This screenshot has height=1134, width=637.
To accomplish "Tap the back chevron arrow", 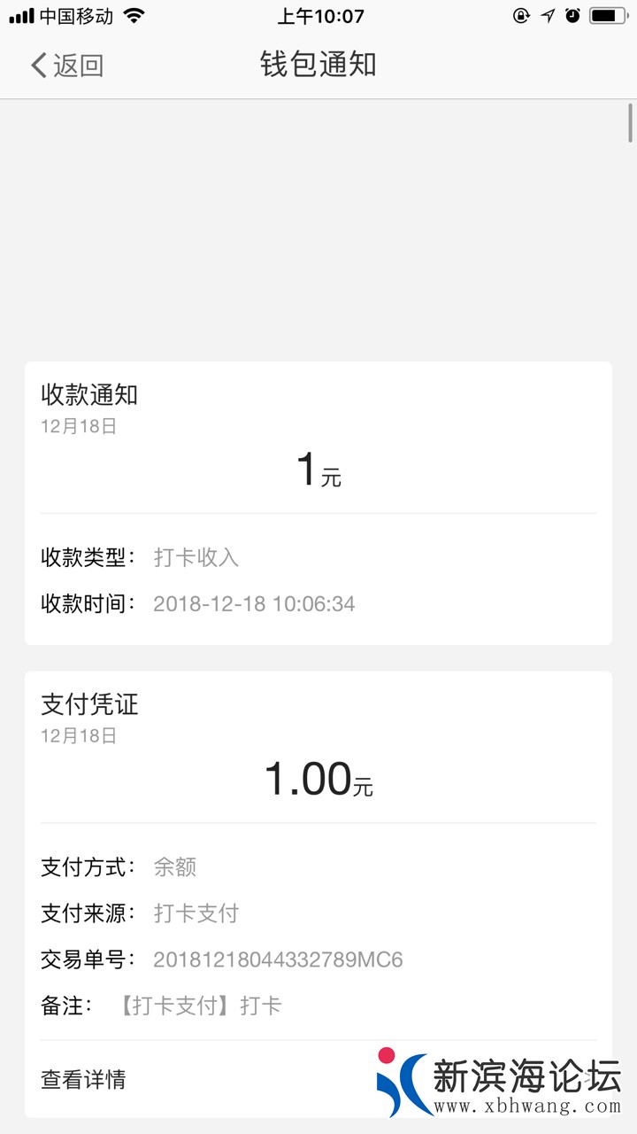I will [38, 65].
